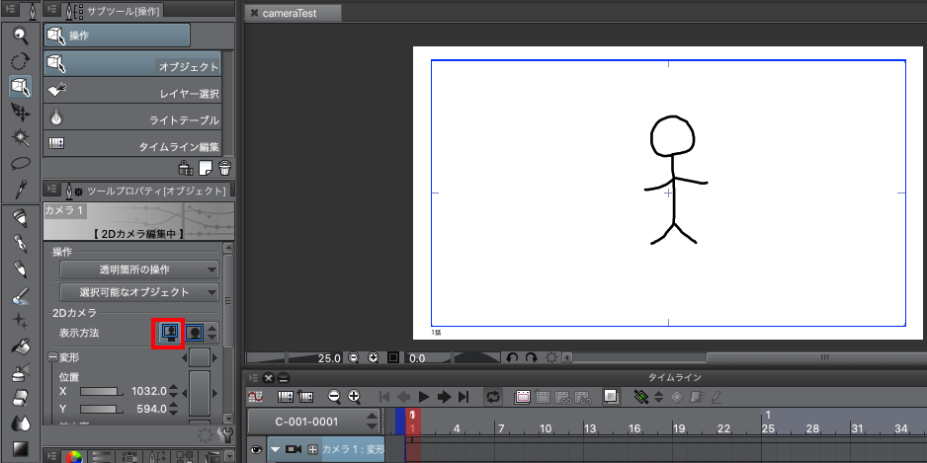The image size is (927, 463).
Task: Toggle timeline loop playback
Action: (492, 397)
